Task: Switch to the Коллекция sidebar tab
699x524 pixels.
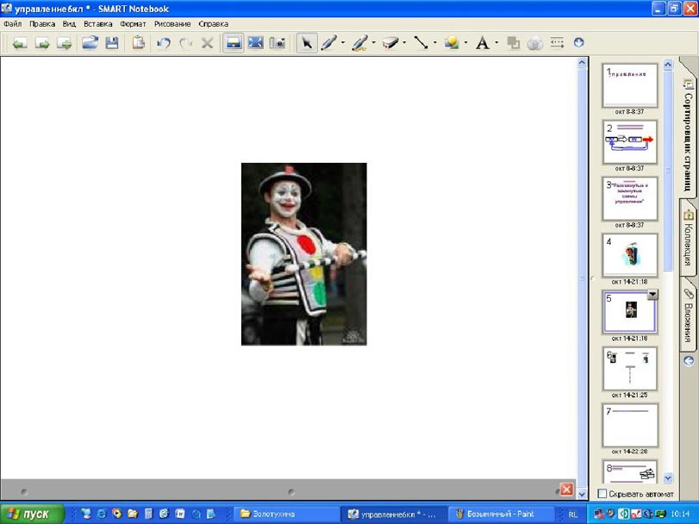Action: (689, 241)
